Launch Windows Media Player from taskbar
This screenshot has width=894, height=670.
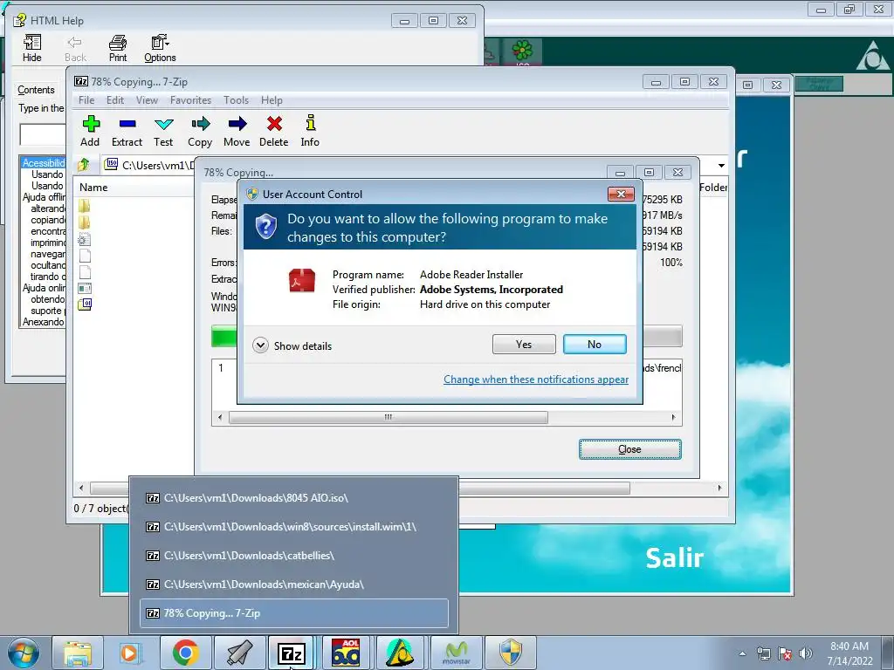pyautogui.click(x=130, y=653)
